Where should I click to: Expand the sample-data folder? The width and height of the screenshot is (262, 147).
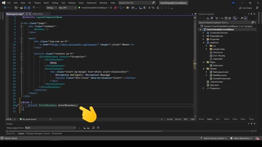(x=206, y=49)
